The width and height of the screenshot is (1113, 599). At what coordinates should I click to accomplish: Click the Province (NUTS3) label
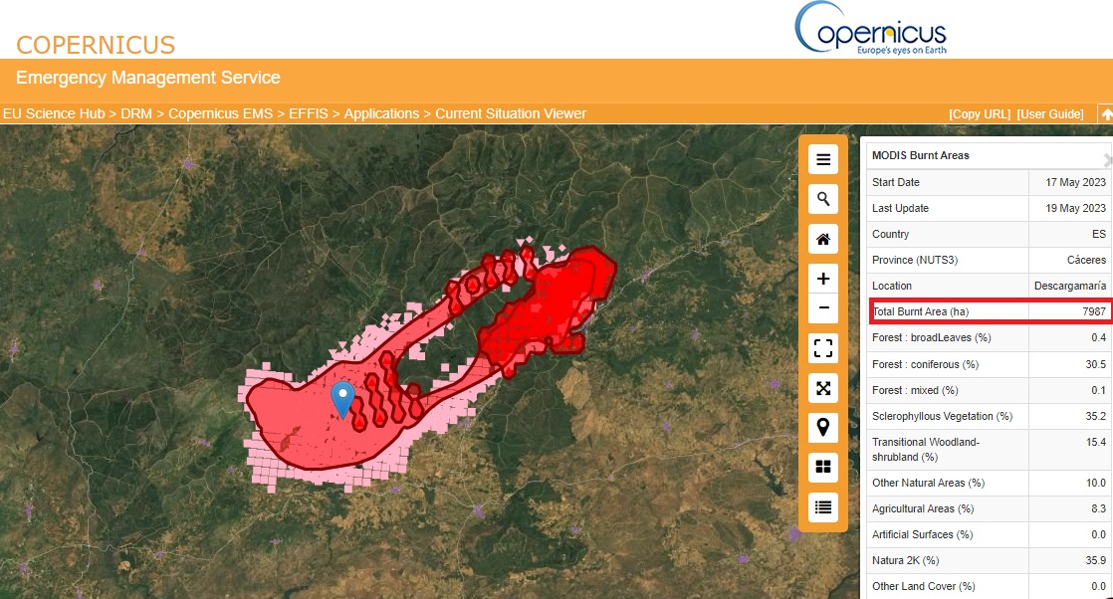pos(914,260)
